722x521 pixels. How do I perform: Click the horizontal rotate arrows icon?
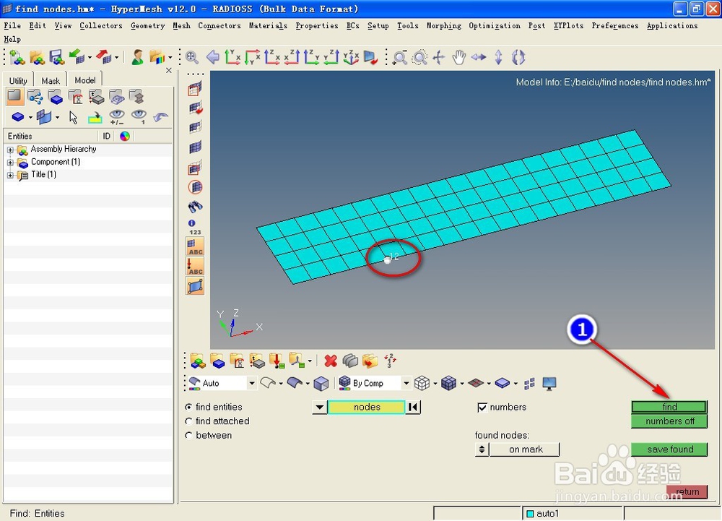[479, 58]
